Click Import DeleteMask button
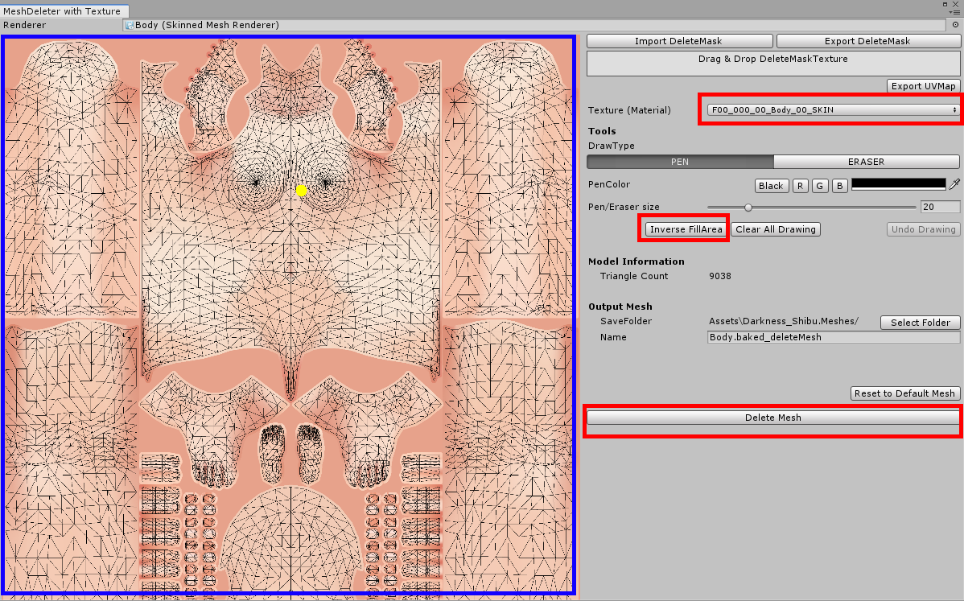The image size is (964, 601). click(679, 41)
